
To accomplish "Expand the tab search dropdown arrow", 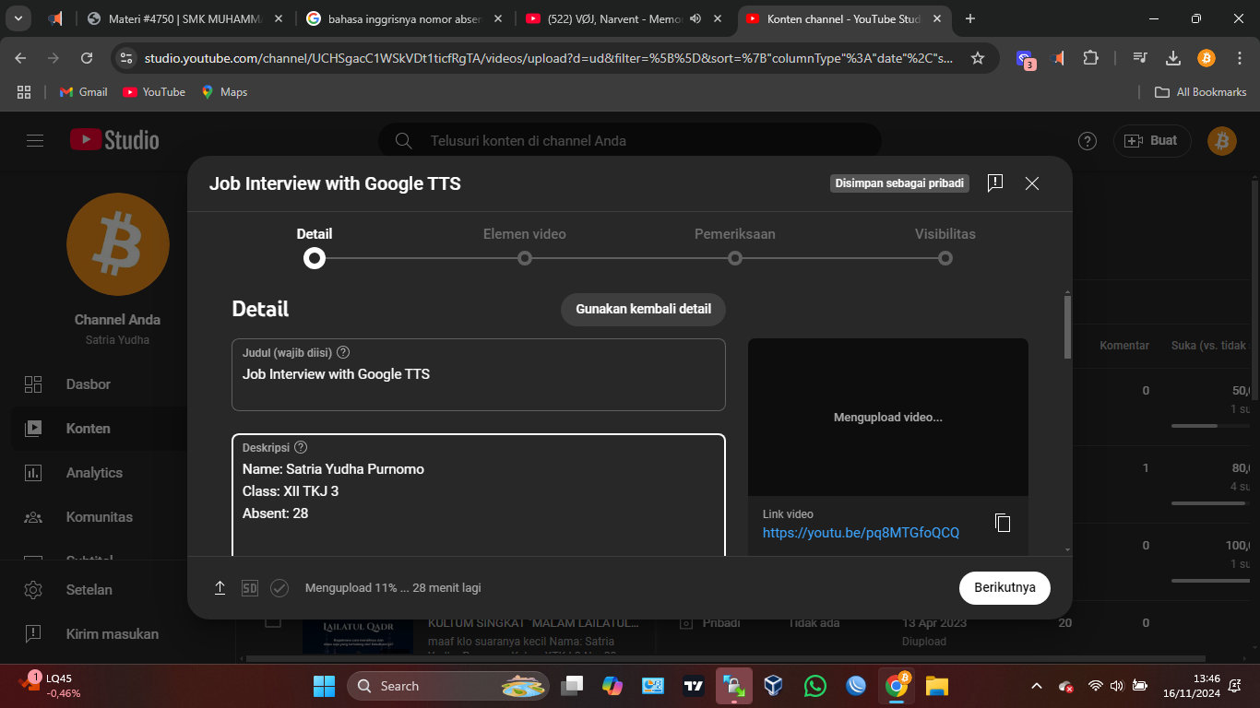I will coord(18,18).
